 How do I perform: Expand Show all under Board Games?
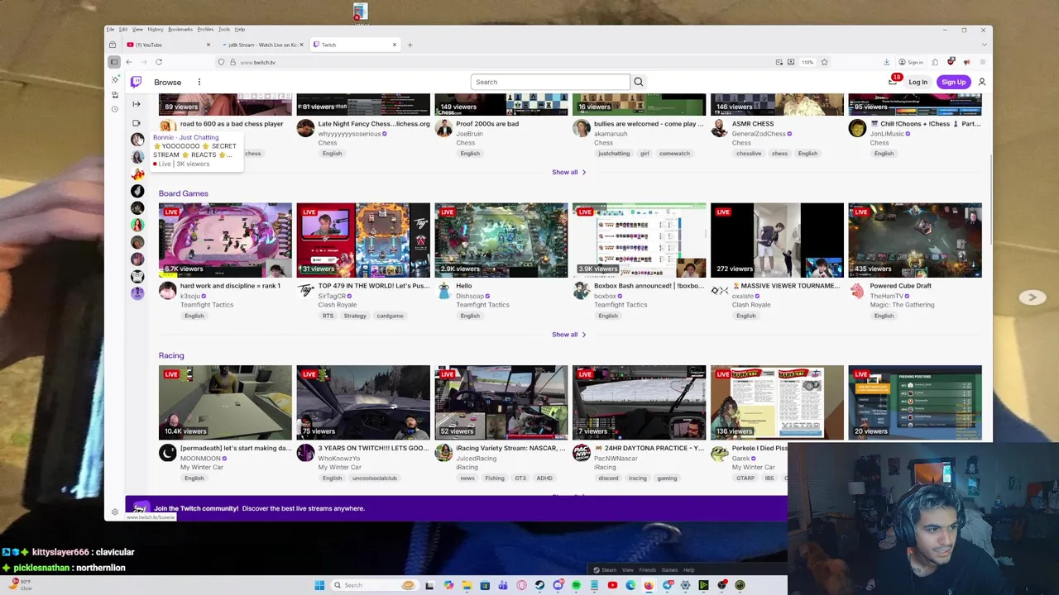pyautogui.click(x=568, y=335)
